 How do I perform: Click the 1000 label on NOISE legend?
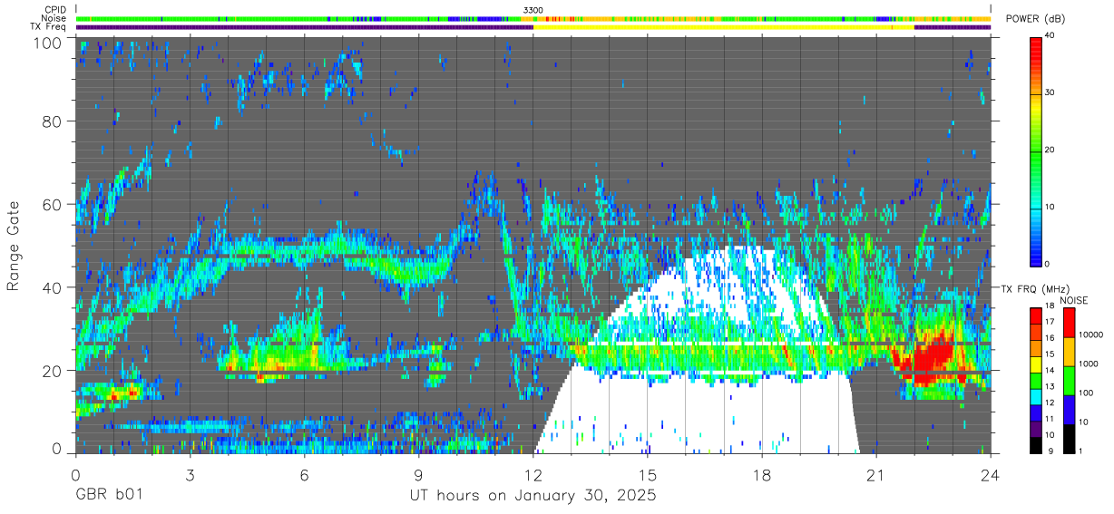tap(1089, 364)
